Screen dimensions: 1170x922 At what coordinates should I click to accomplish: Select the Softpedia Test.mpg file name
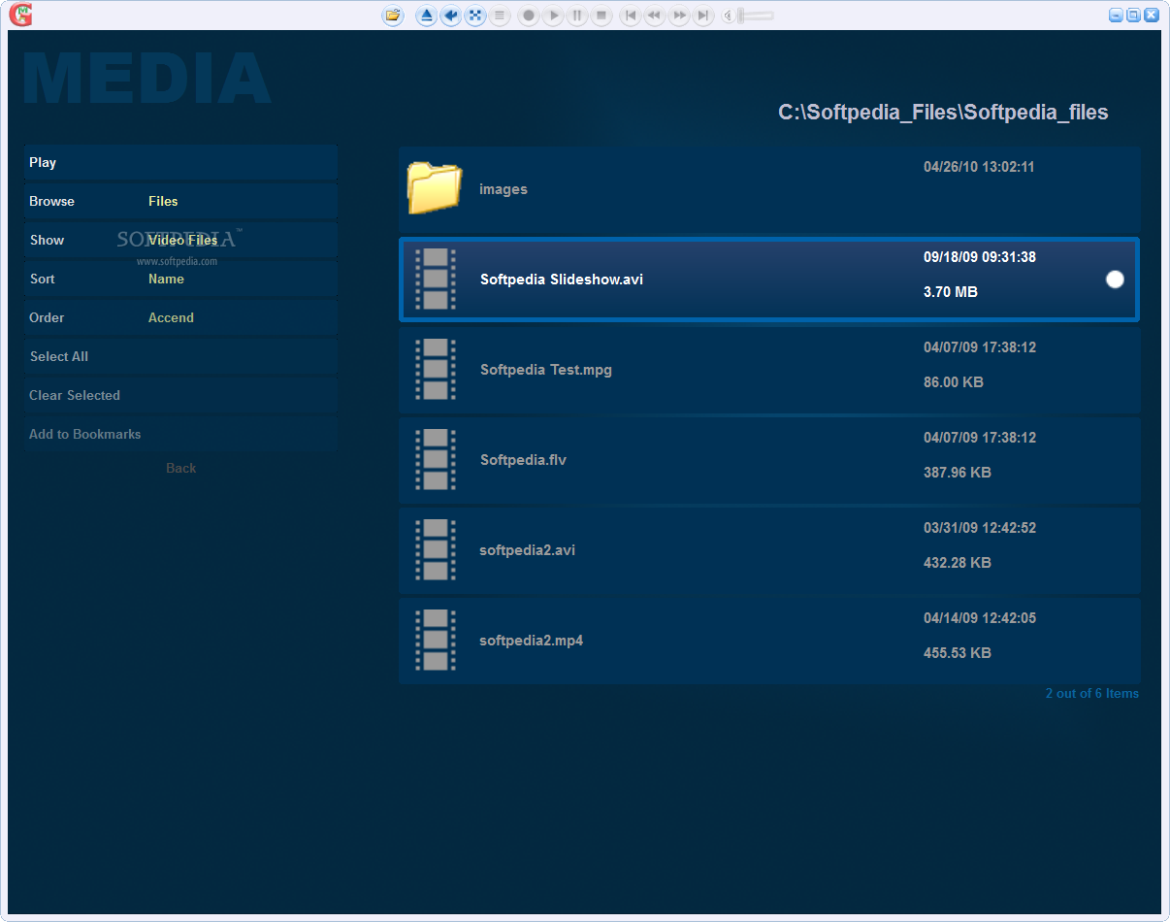point(546,370)
